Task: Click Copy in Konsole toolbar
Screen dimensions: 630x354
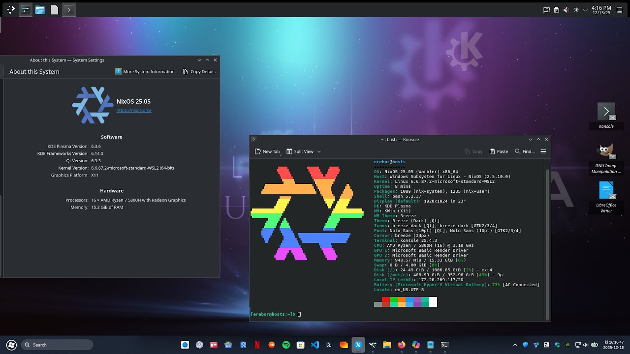Action: [473, 151]
